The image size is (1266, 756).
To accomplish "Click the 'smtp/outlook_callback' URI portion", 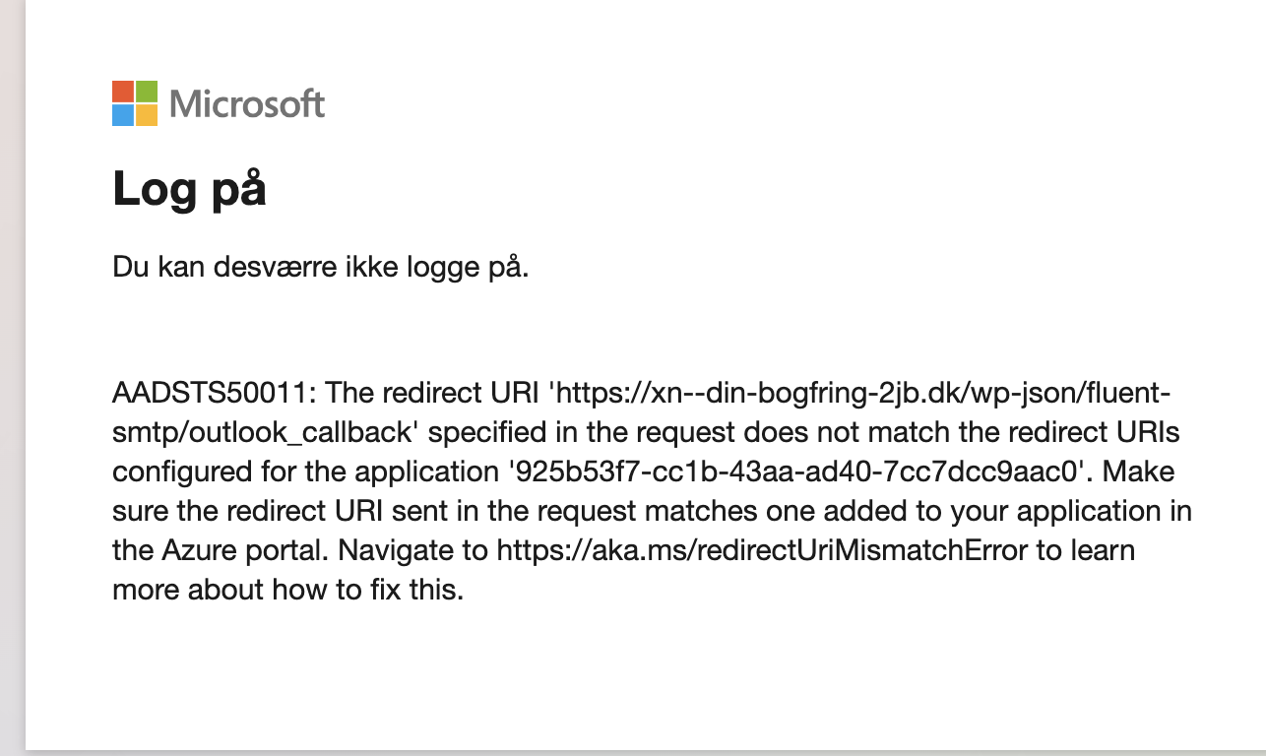I will pos(270,433).
